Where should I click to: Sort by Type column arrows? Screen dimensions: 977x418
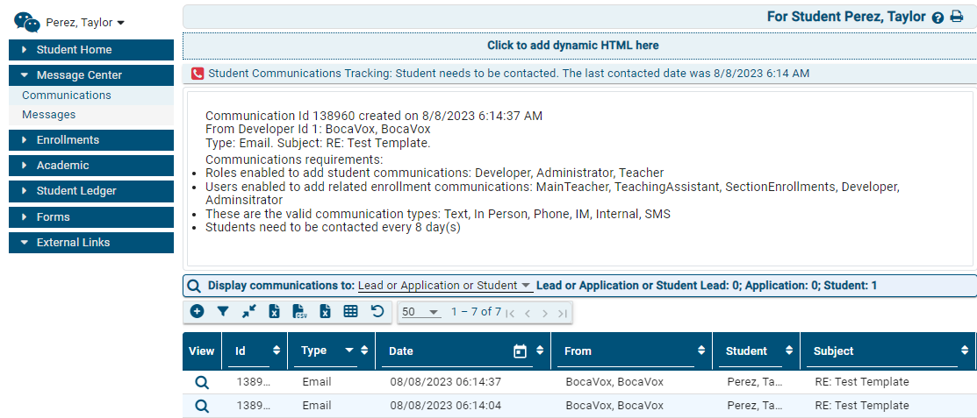[364, 351]
